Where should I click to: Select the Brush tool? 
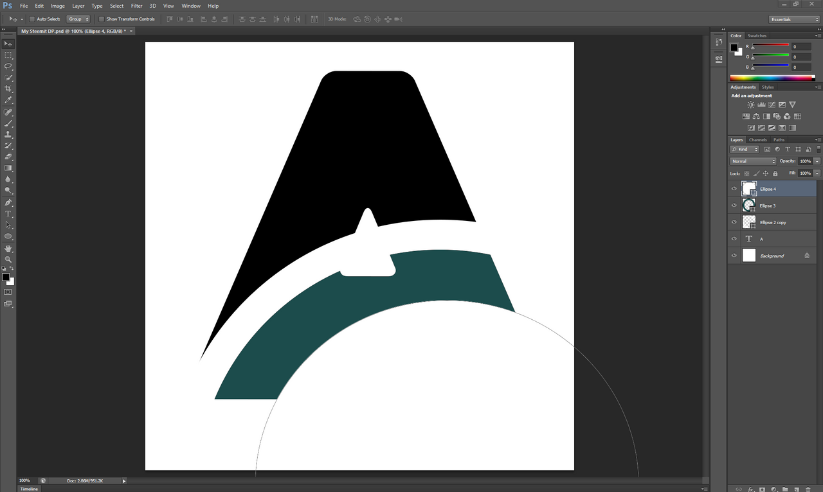point(8,123)
